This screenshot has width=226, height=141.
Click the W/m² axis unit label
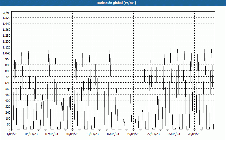6,13
